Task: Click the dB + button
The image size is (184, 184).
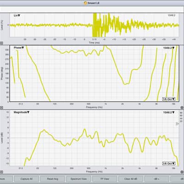Action: tap(157, 179)
